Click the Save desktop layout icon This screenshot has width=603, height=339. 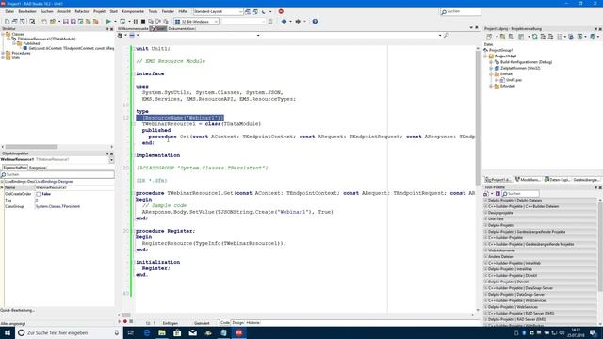248,11
